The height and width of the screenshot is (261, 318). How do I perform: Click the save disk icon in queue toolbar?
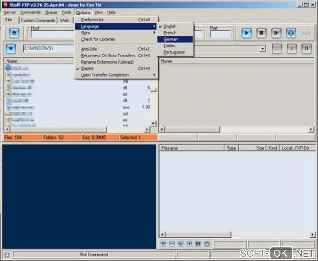point(198,244)
